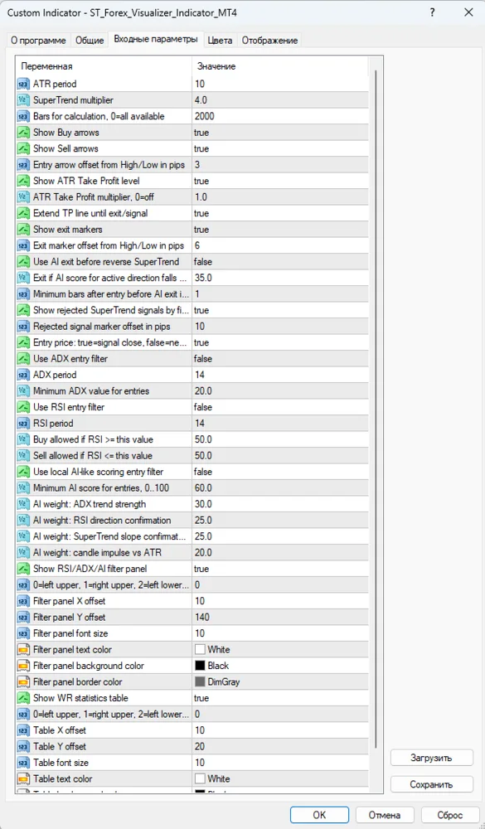Click the color-type icon beside Filter panel text color
485x829 pixels.
point(23,650)
